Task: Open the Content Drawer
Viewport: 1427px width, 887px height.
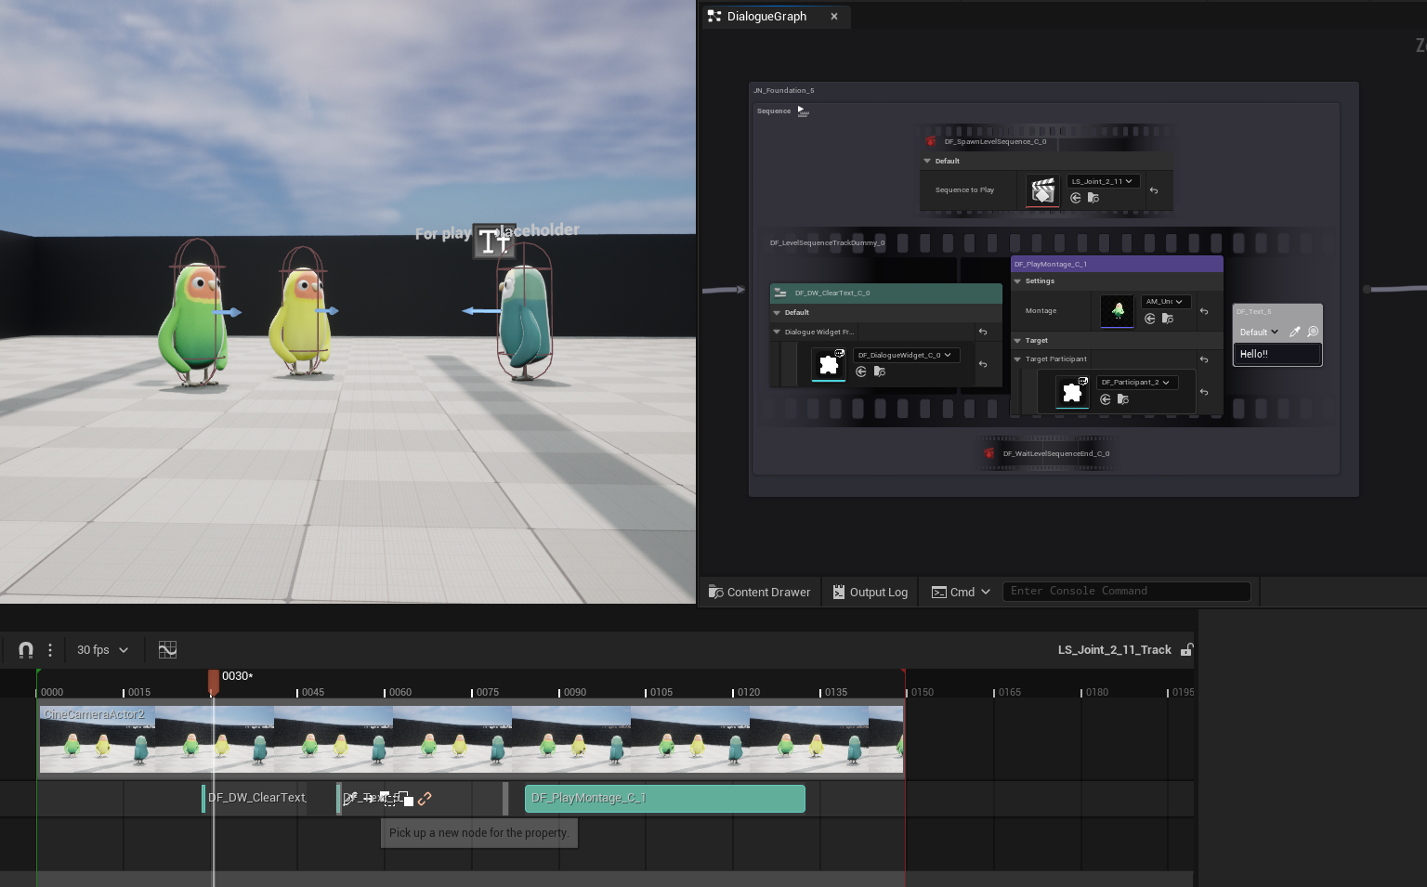Action: coord(759,592)
